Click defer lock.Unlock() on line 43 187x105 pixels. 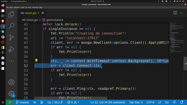pos(62,24)
